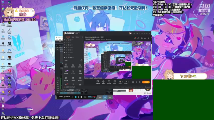Hide the 图片2 layer with its eye icon
The height and width of the screenshot is (120, 214).
tap(64, 50)
